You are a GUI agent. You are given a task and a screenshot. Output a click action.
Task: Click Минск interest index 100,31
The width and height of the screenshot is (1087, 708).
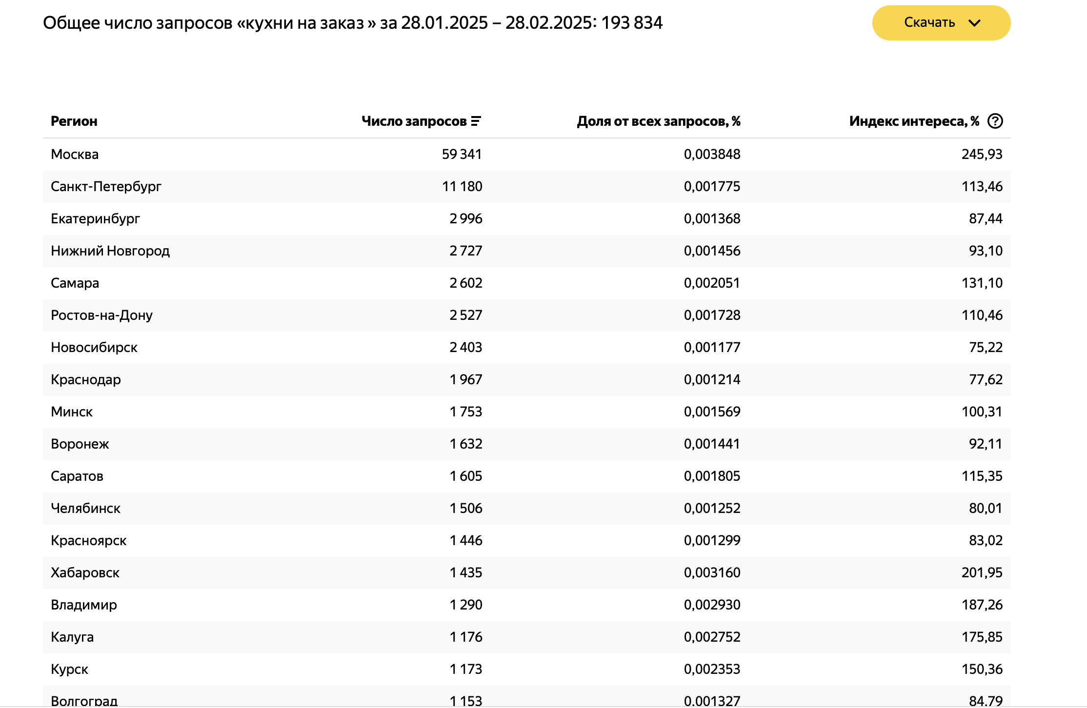pyautogui.click(x=981, y=412)
